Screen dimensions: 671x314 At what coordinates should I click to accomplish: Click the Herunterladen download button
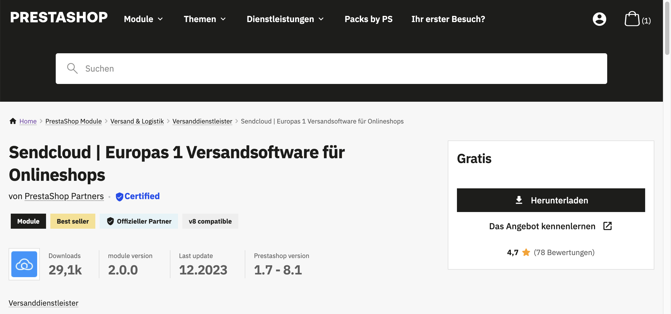pos(551,200)
